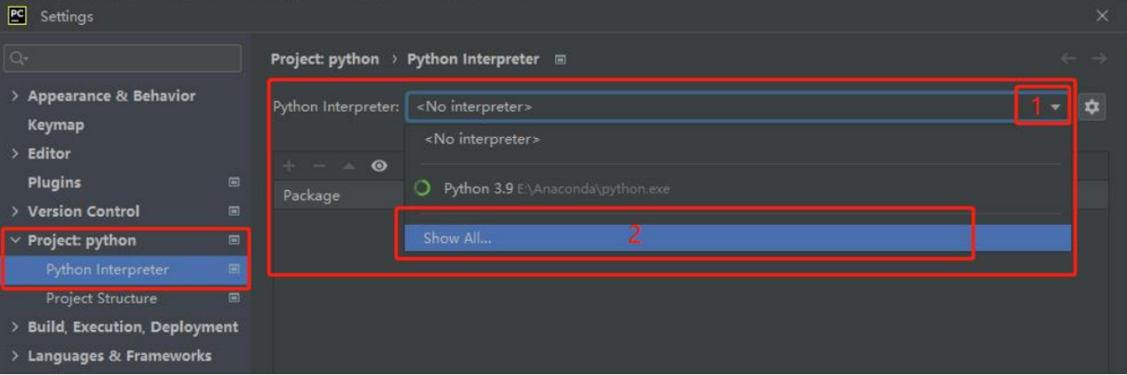Close the Settings dialog
Viewport: 1127px width, 375px height.
pyautogui.click(x=1102, y=16)
